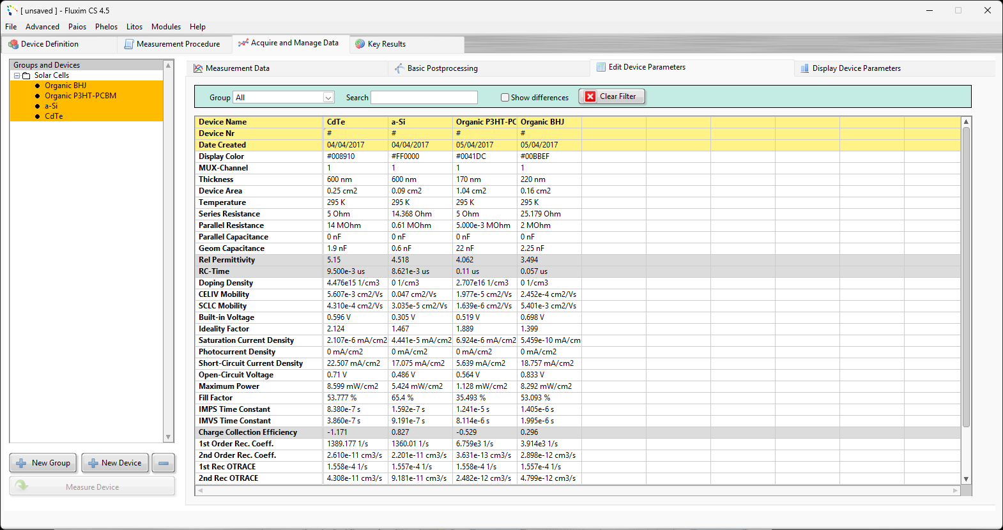Click the New Device button

(116, 463)
